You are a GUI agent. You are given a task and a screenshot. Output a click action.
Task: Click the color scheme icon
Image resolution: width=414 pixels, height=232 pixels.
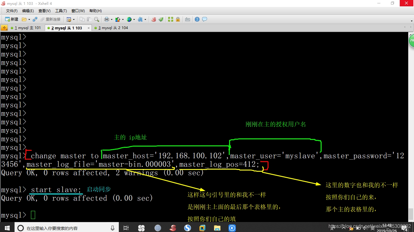(x=118, y=19)
